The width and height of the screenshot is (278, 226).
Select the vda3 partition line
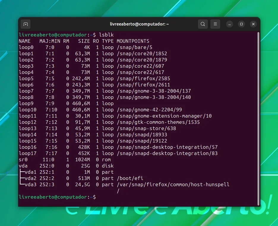124,184
